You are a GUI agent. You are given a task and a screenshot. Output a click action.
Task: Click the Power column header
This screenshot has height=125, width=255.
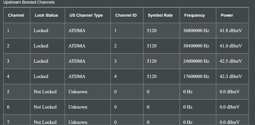pyautogui.click(x=227, y=15)
